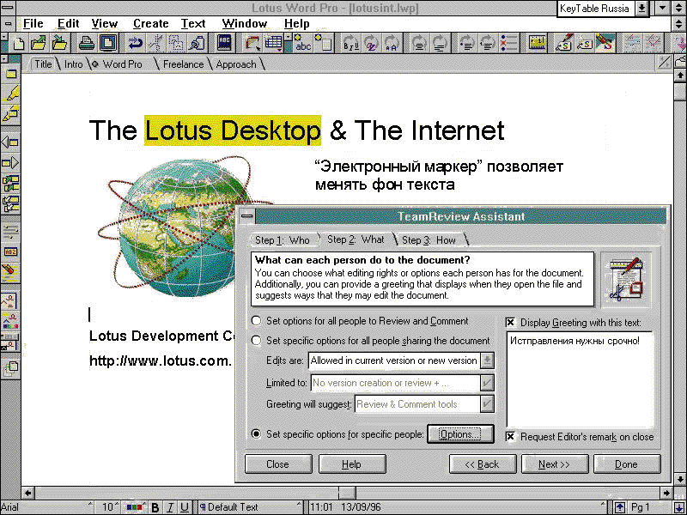Click the create frame toolbar icon
Viewport: 687px width, 515px height.
pos(252,44)
